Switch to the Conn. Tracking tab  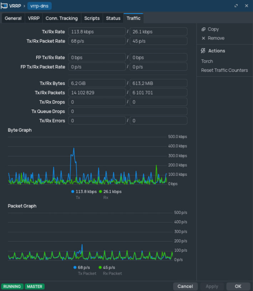click(61, 18)
